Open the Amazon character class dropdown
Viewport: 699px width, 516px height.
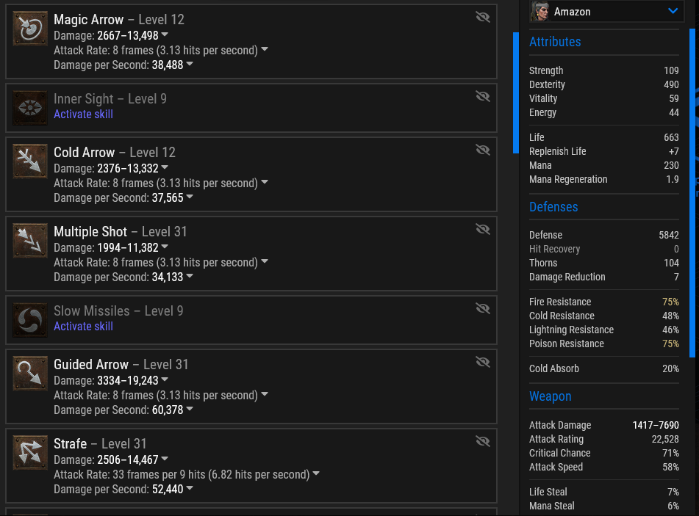tap(673, 11)
